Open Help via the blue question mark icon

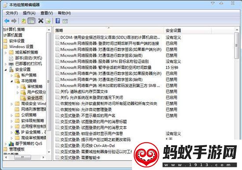pyautogui.click(x=58, y=21)
